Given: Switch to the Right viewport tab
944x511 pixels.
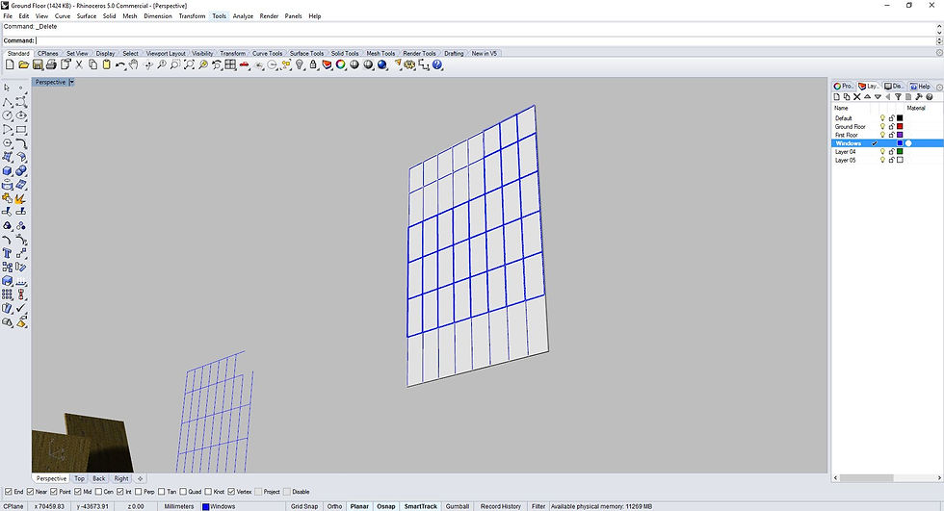Looking at the screenshot, I should (x=121, y=478).
